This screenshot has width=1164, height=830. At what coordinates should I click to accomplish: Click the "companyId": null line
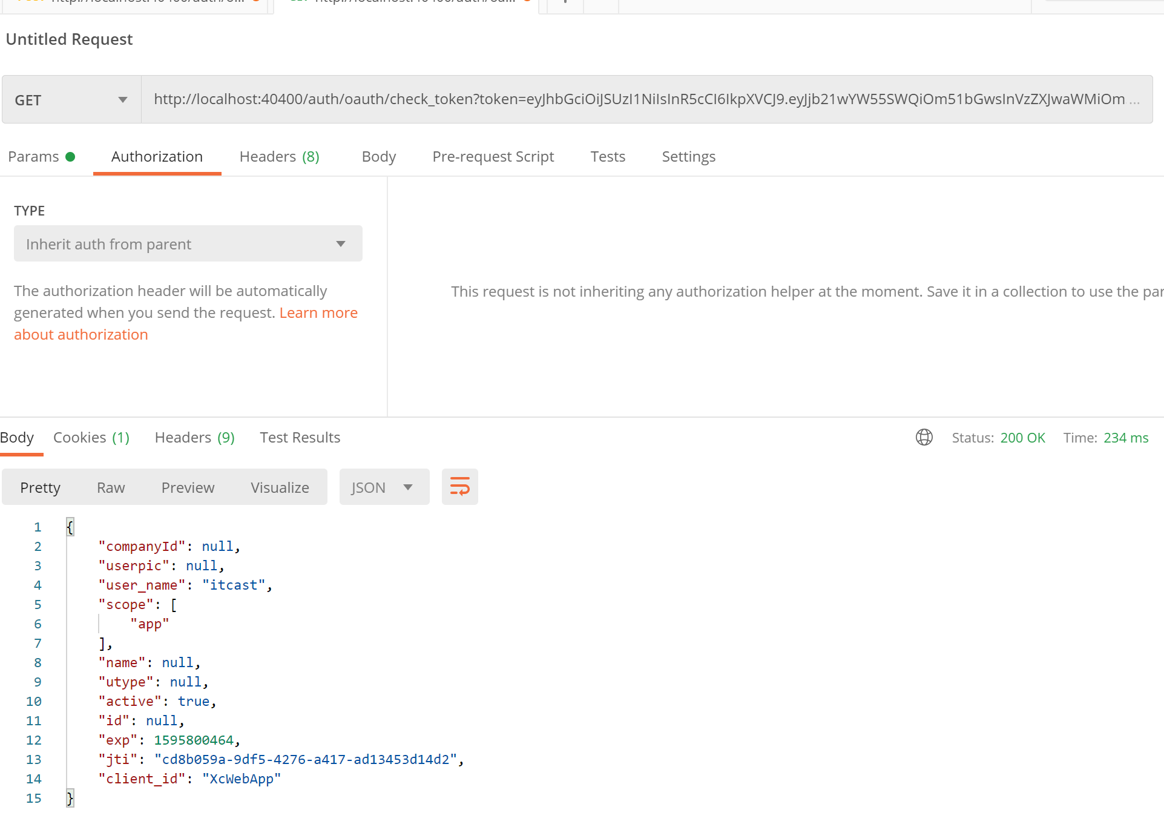(169, 547)
